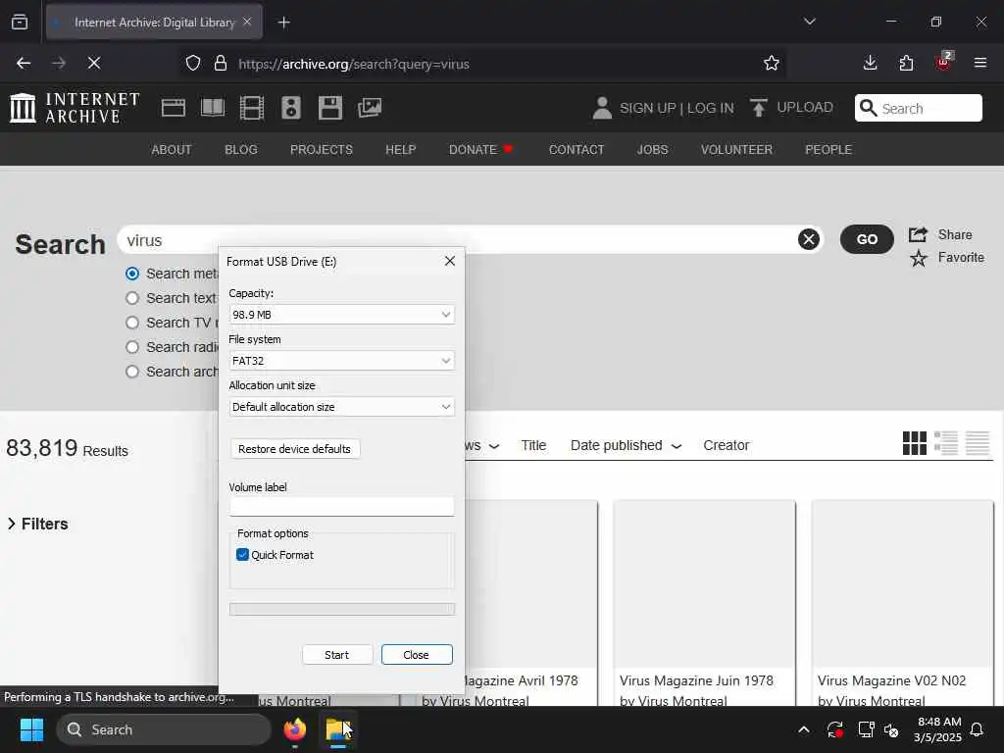Click the format progress bar

(x=342, y=609)
